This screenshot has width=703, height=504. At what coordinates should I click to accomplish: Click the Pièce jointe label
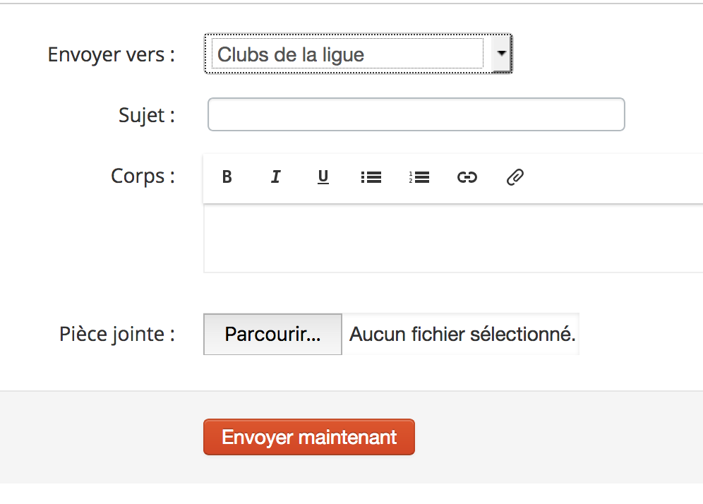[117, 334]
